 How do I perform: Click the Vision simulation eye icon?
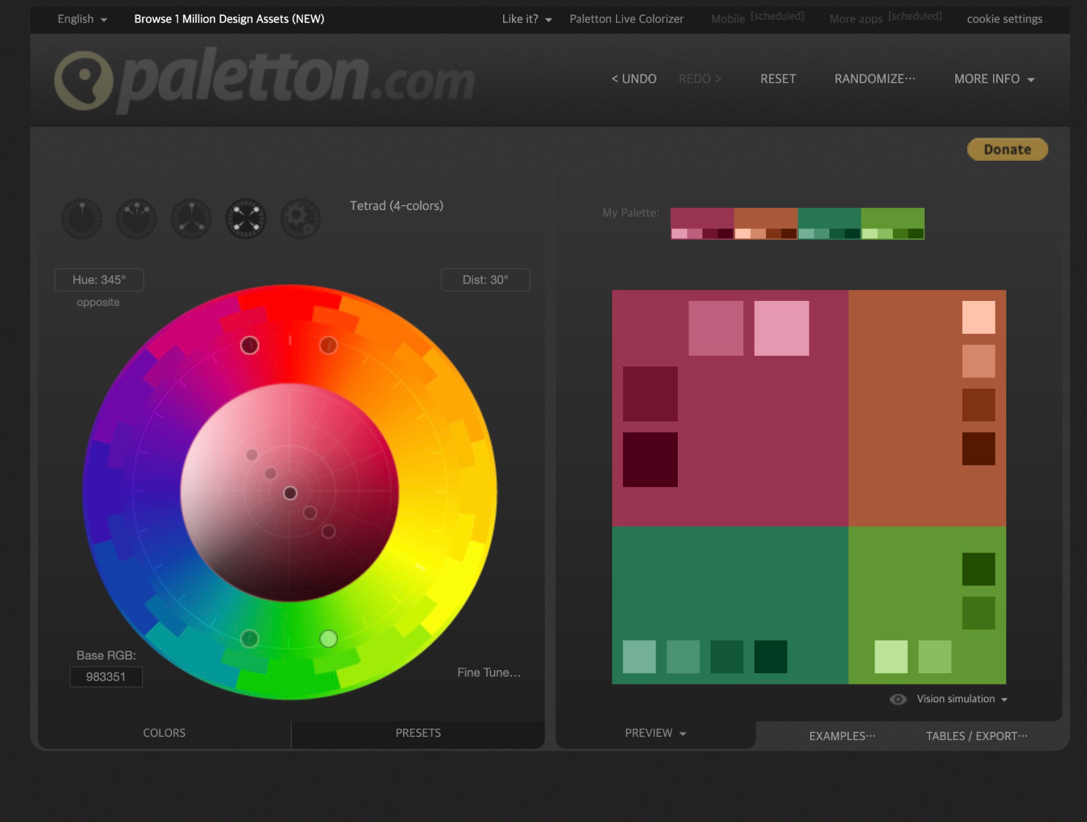point(898,699)
